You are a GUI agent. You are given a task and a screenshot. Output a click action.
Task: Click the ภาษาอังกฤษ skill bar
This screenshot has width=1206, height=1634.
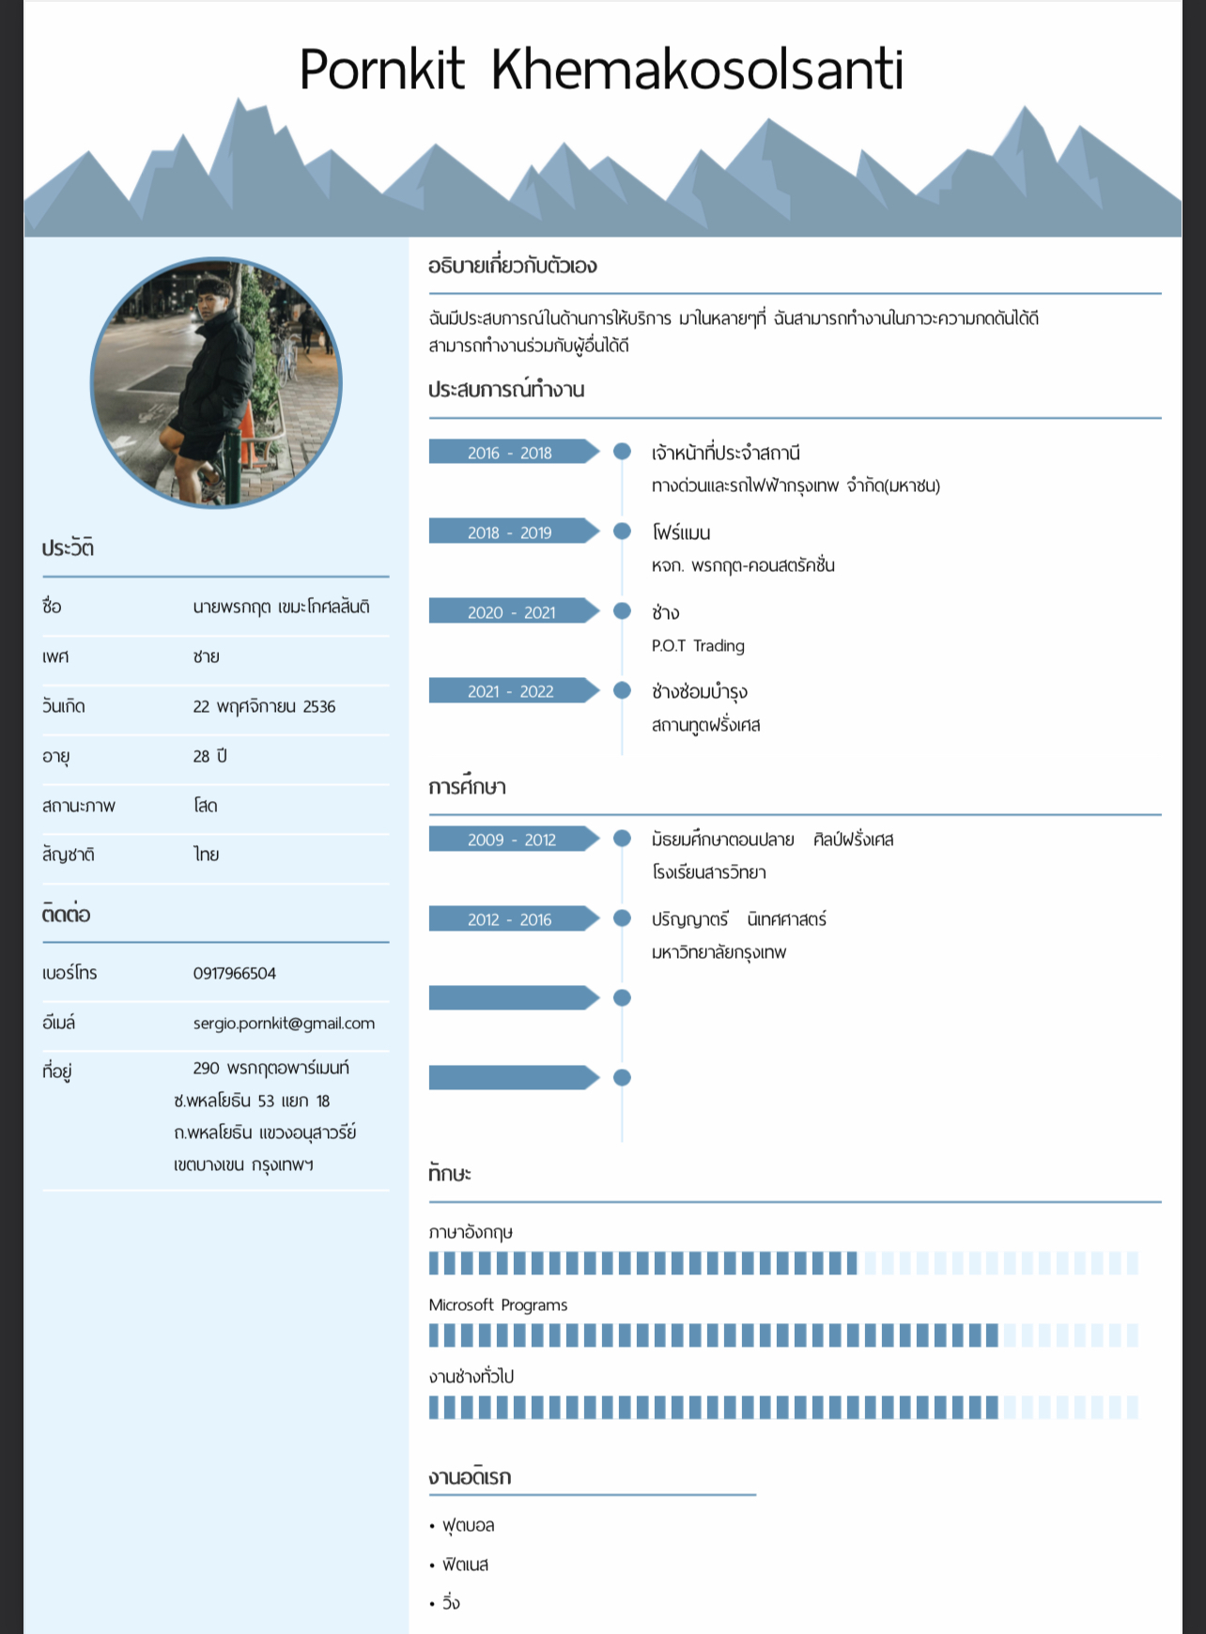(783, 1263)
